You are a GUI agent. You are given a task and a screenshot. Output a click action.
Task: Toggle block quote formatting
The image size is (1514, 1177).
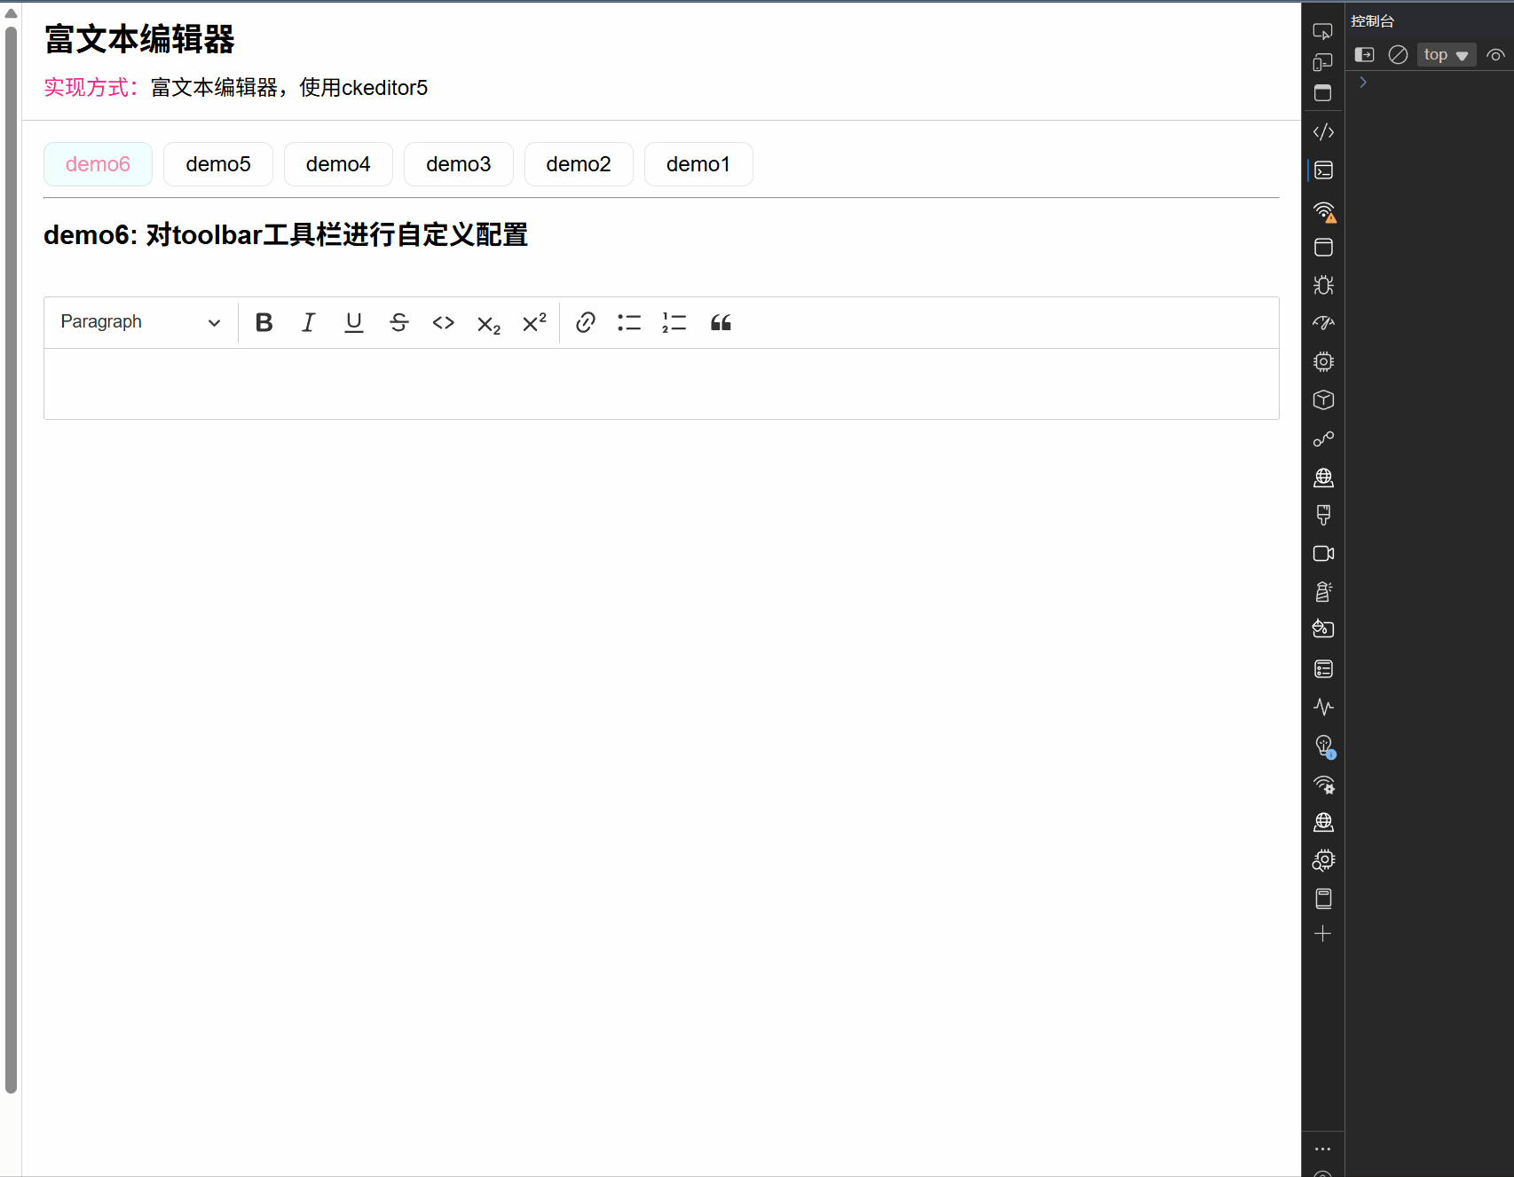(x=721, y=322)
